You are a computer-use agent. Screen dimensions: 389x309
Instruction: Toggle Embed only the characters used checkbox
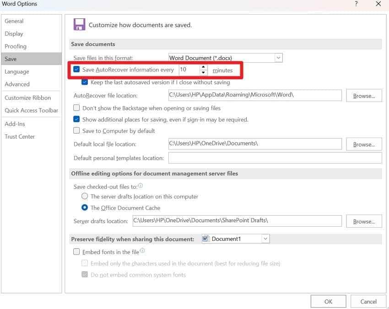coord(85,263)
